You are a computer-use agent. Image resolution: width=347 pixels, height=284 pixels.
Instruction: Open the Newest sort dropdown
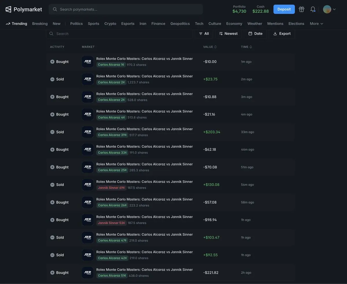pos(228,34)
